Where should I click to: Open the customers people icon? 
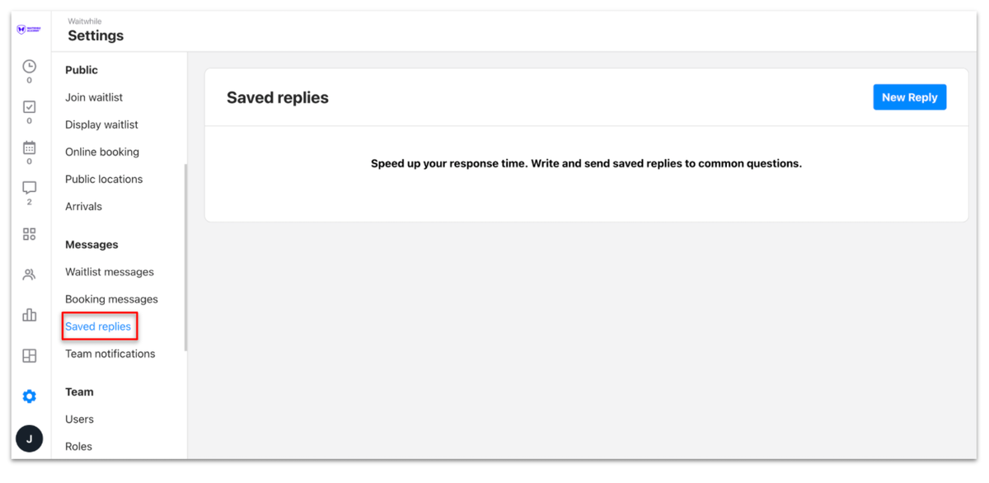click(29, 274)
